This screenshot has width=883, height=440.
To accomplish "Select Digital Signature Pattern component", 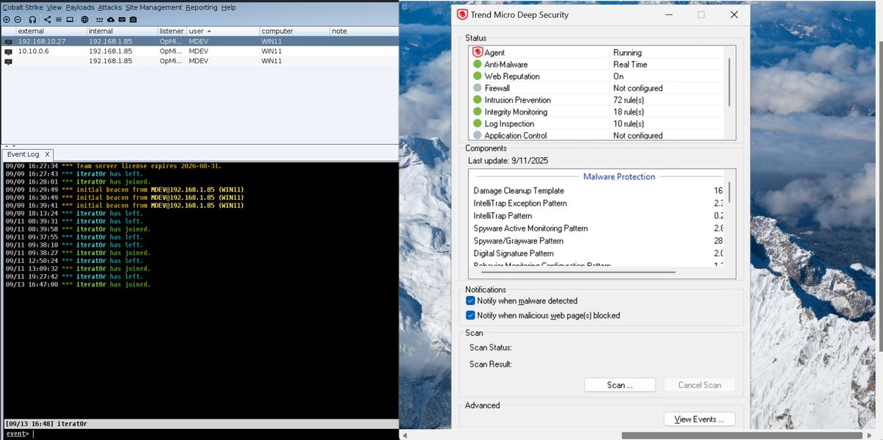I will coord(514,253).
